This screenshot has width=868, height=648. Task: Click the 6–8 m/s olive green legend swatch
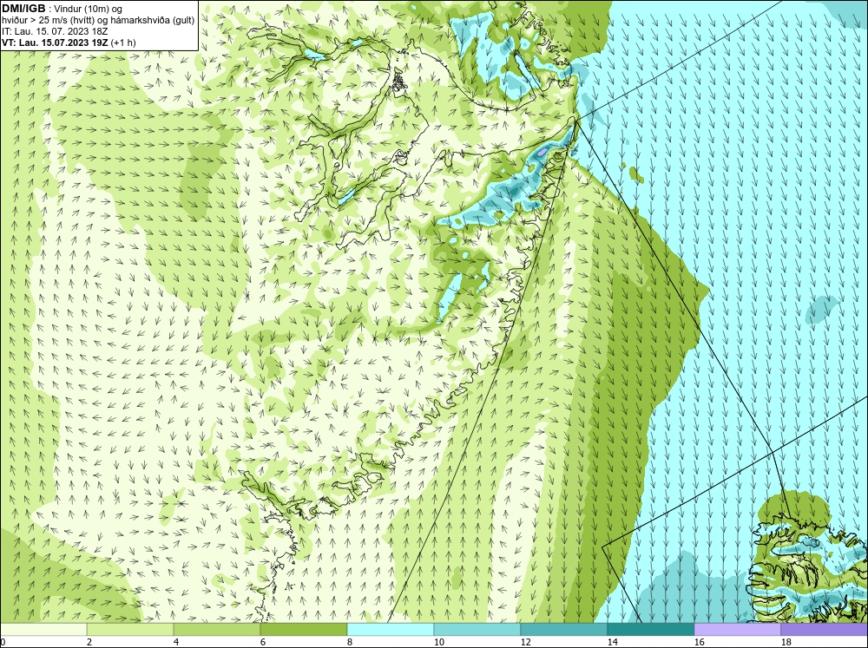tap(304, 630)
